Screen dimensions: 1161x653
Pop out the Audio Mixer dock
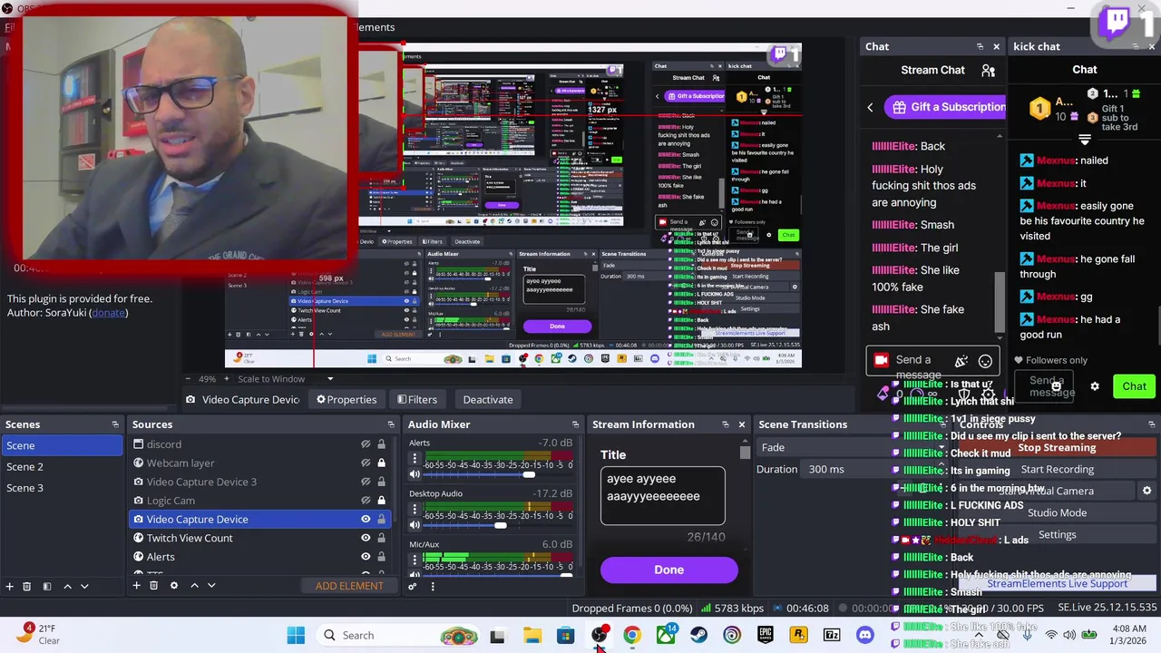tap(575, 424)
